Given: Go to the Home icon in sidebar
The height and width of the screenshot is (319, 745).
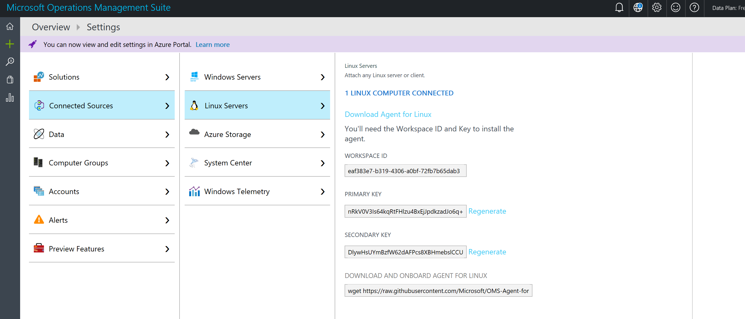Looking at the screenshot, I should point(10,26).
